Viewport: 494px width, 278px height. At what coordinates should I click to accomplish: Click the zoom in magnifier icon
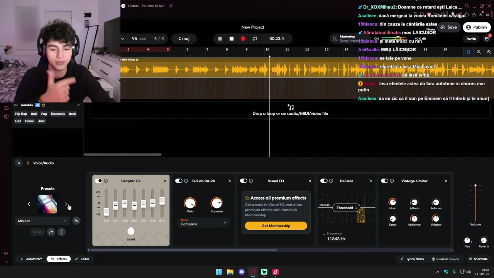coord(489,52)
